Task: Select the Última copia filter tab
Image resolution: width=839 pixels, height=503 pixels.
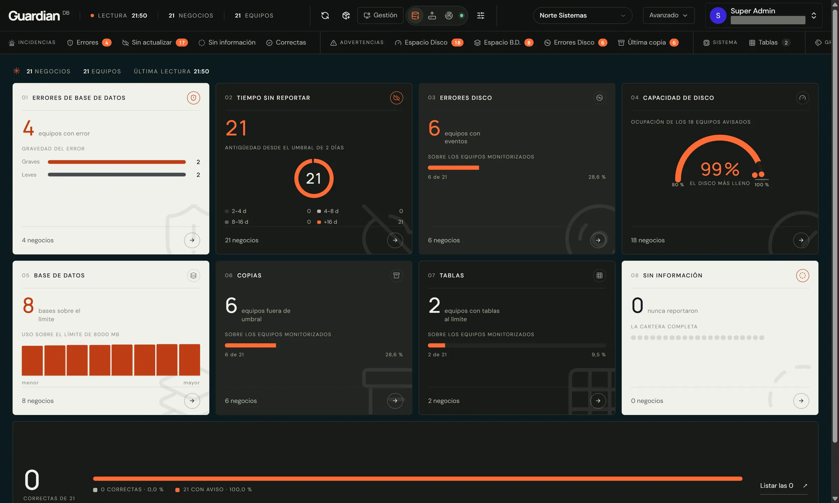Action: (x=648, y=42)
